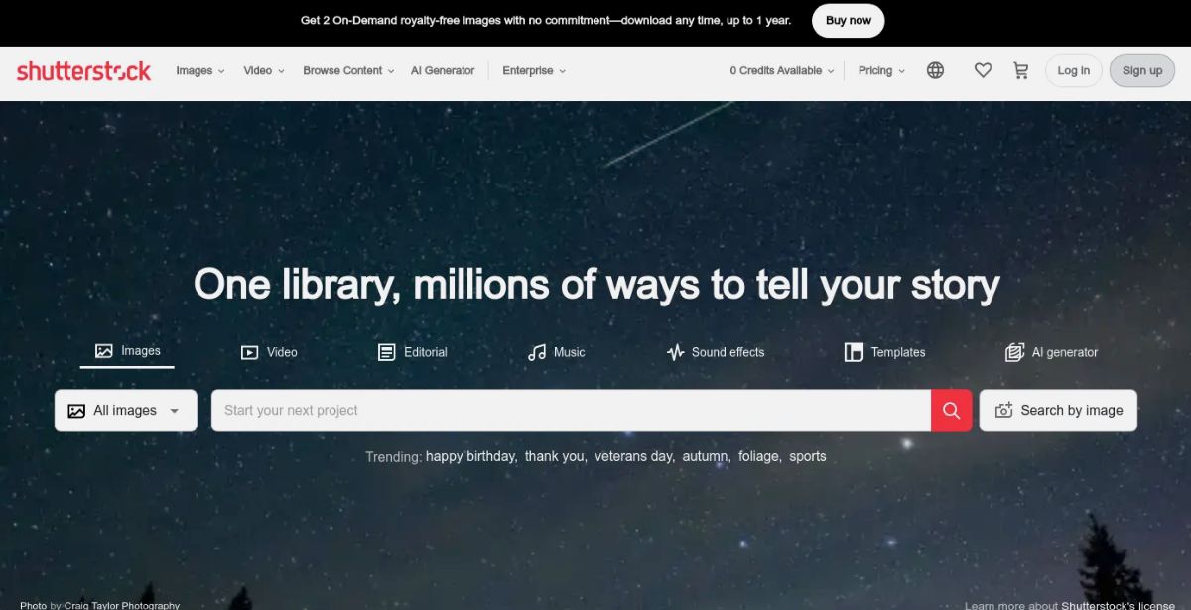This screenshot has width=1191, height=610.
Task: Expand the All images dropdown
Action: coord(126,411)
